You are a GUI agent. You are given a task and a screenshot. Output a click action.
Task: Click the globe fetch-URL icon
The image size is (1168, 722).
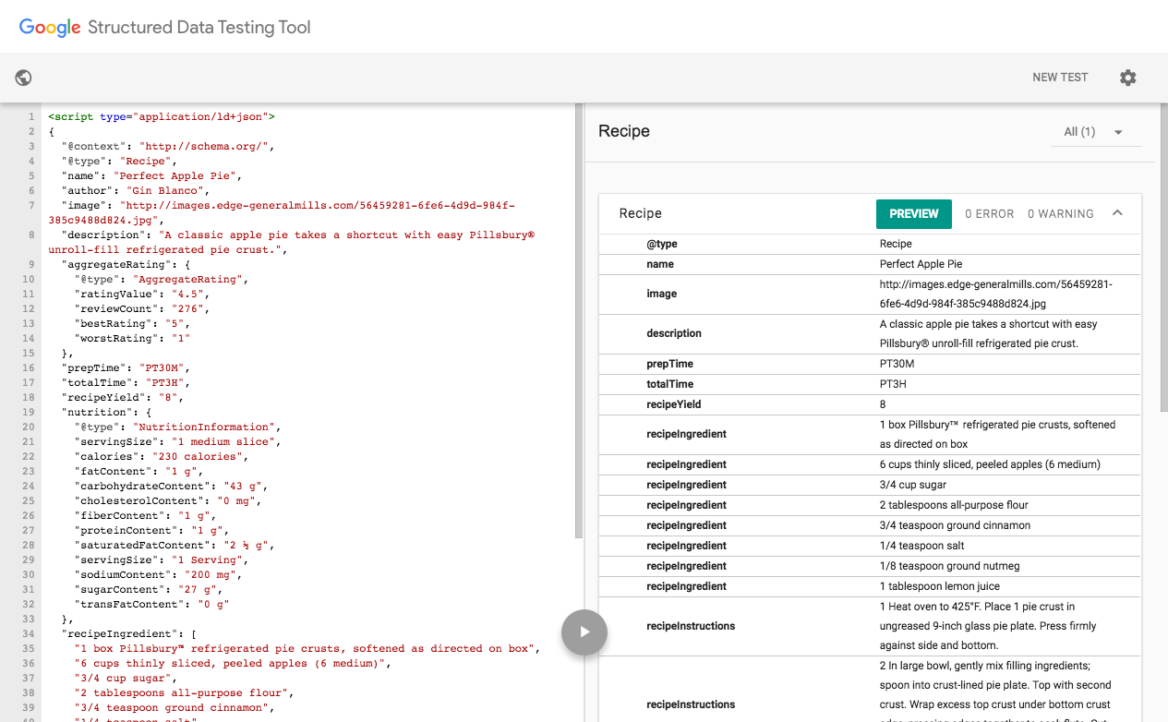[x=24, y=78]
